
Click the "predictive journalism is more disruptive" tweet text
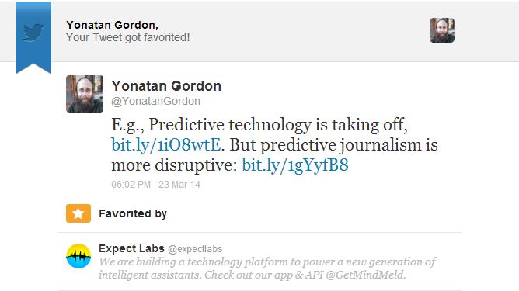pyautogui.click(x=274, y=154)
